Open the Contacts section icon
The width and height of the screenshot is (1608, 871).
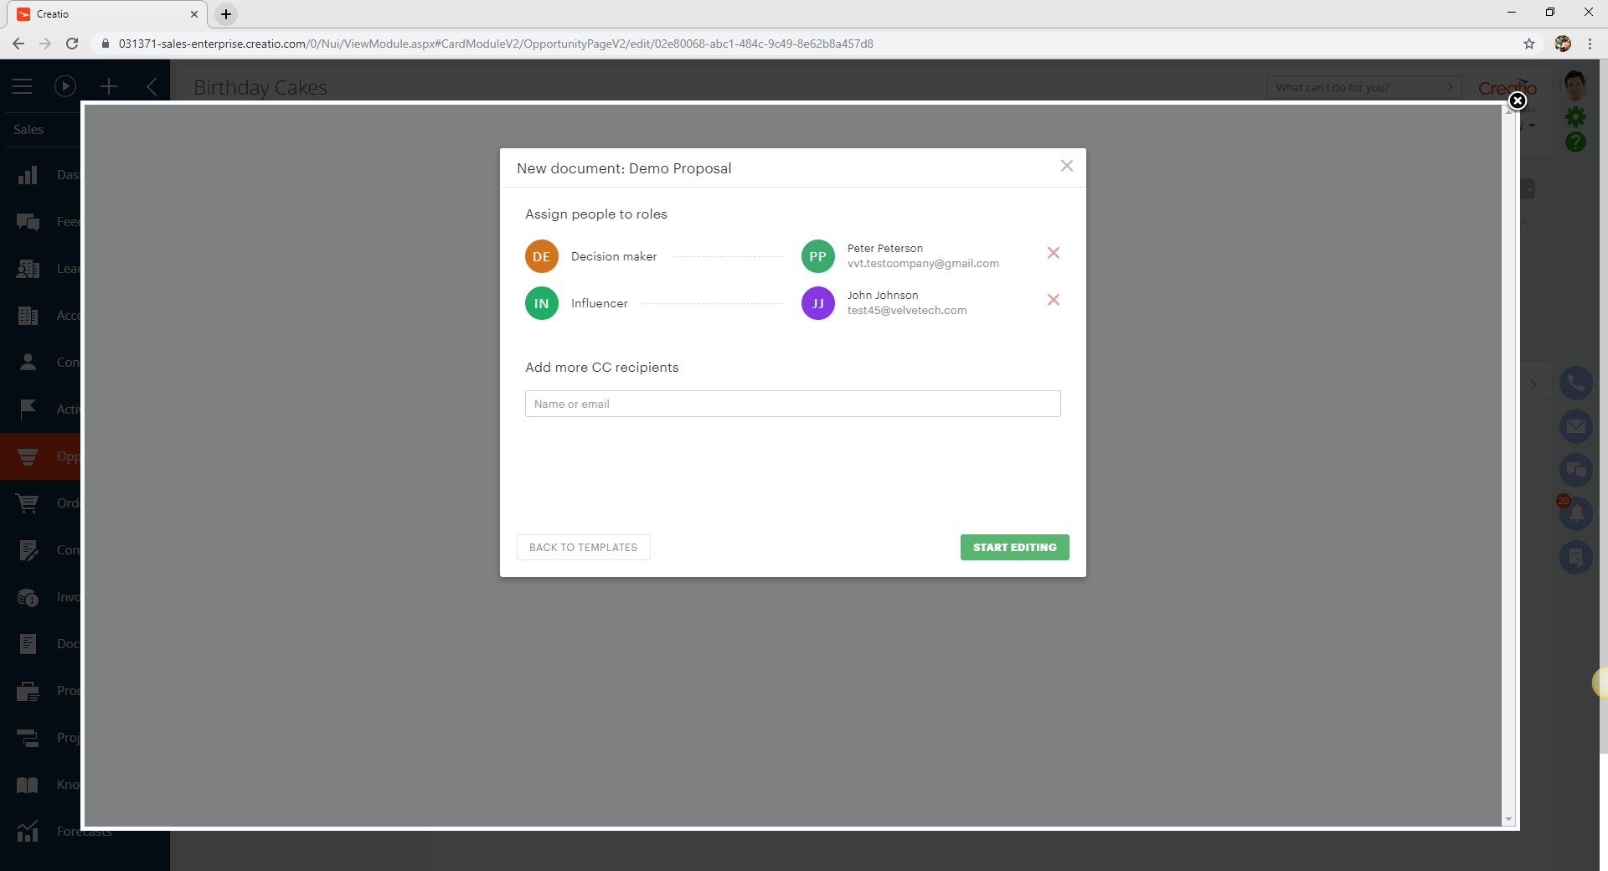coord(28,363)
